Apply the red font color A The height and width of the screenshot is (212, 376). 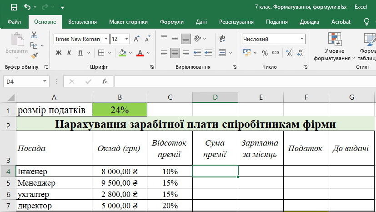point(140,53)
